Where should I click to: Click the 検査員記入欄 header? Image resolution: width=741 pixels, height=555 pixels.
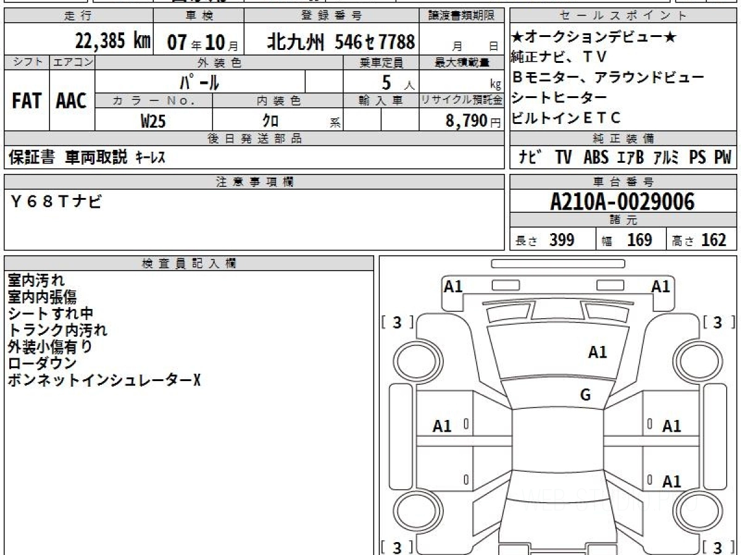coord(189,263)
